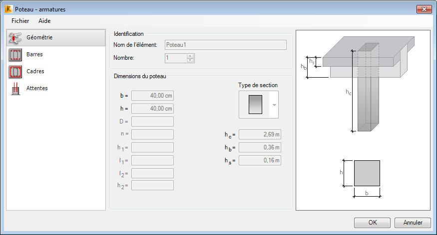
Task: Click the Annuler button
Action: coord(413,223)
